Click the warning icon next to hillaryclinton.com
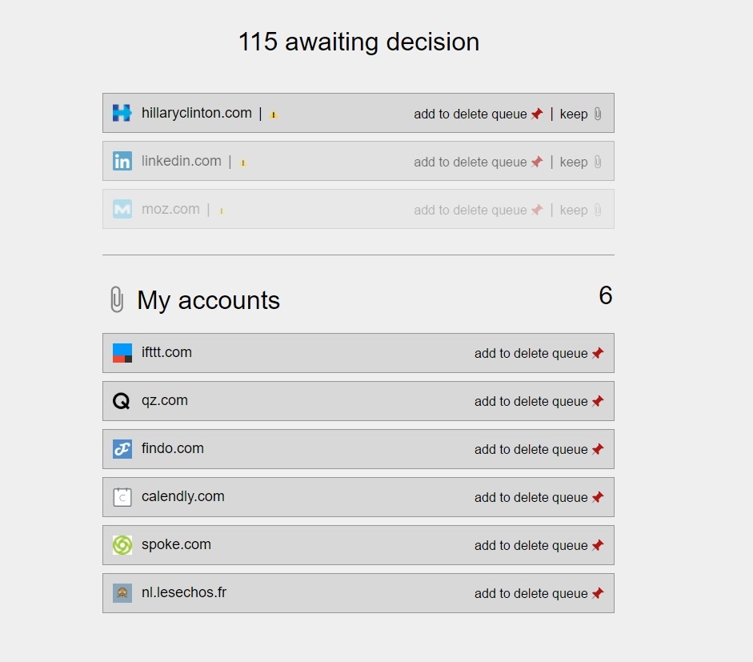 [274, 114]
